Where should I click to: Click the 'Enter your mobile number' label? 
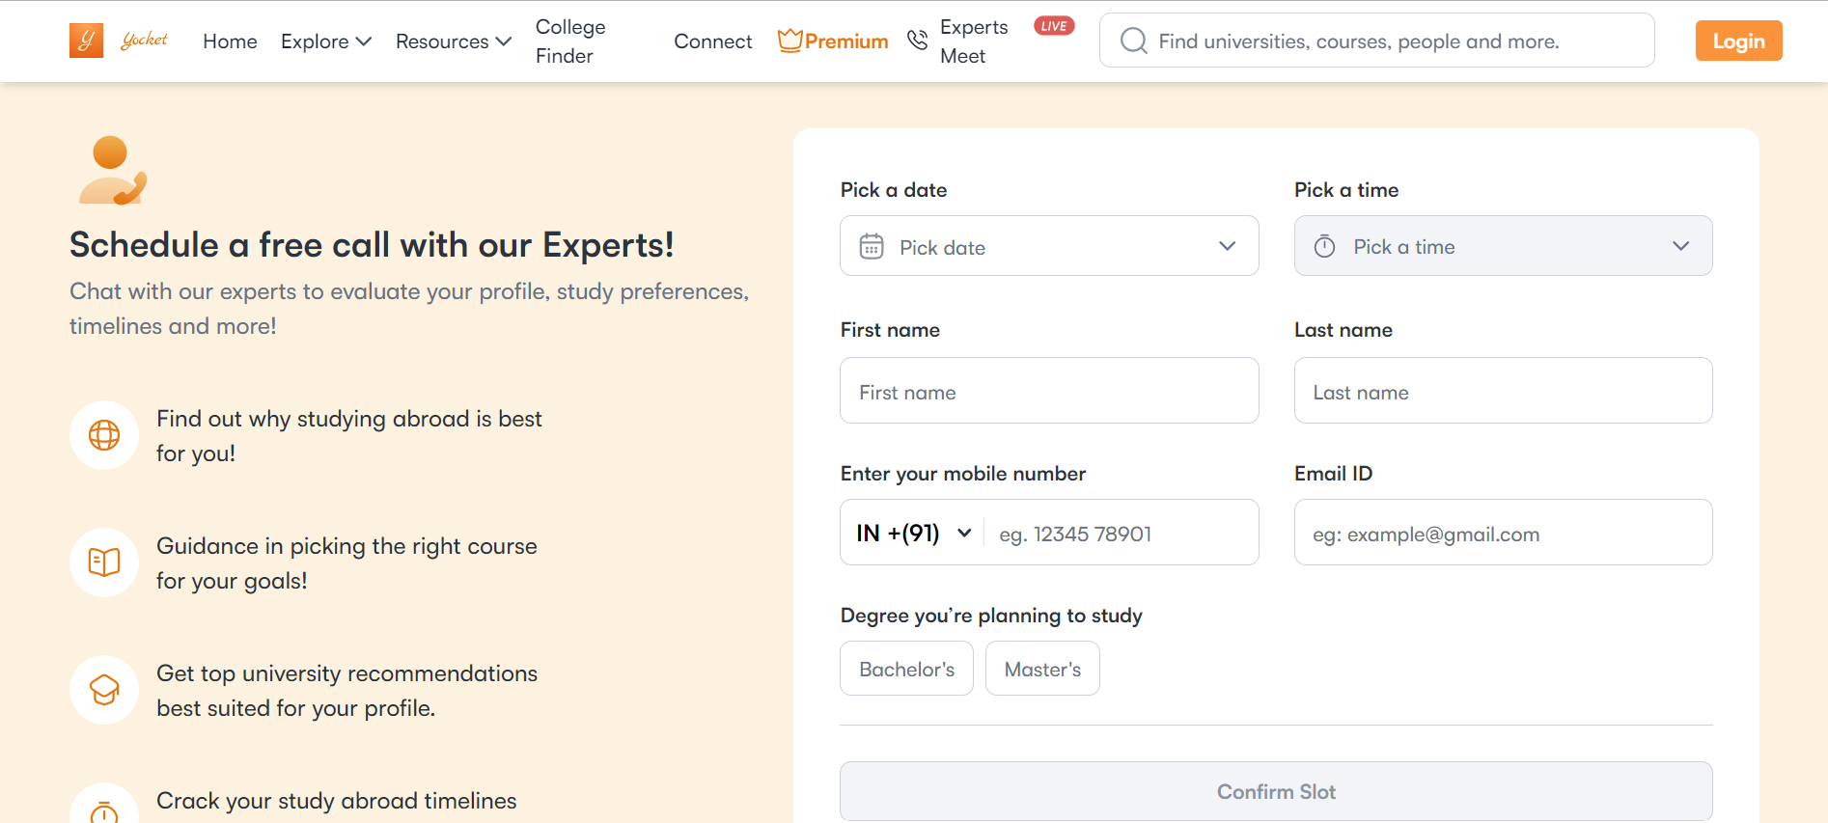click(x=962, y=474)
